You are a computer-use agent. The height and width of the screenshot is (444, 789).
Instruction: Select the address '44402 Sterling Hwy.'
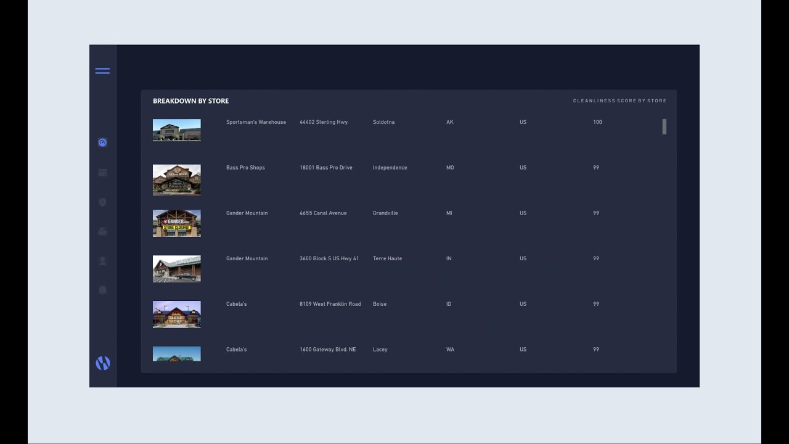tap(324, 122)
